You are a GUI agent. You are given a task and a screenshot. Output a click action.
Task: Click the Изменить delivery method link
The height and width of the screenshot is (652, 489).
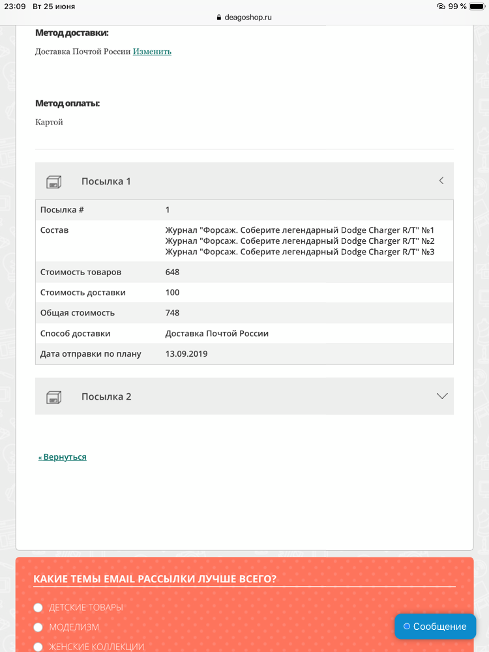point(152,52)
